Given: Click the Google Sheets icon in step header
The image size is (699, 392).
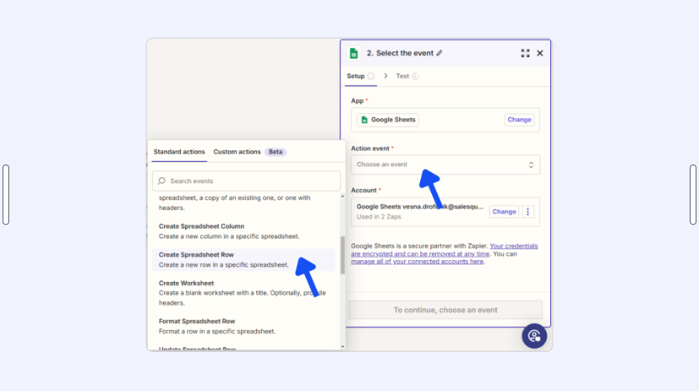Looking at the screenshot, I should [x=354, y=54].
